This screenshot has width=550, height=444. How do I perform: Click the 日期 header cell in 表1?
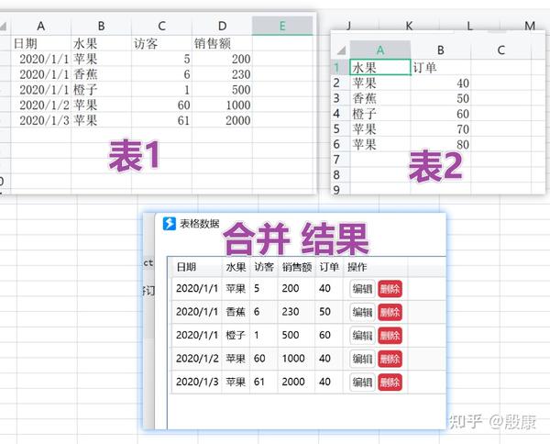pyautogui.click(x=41, y=43)
